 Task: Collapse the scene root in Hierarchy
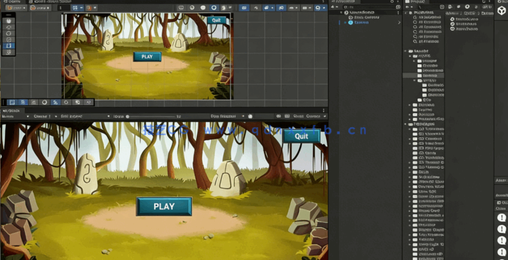341,13
